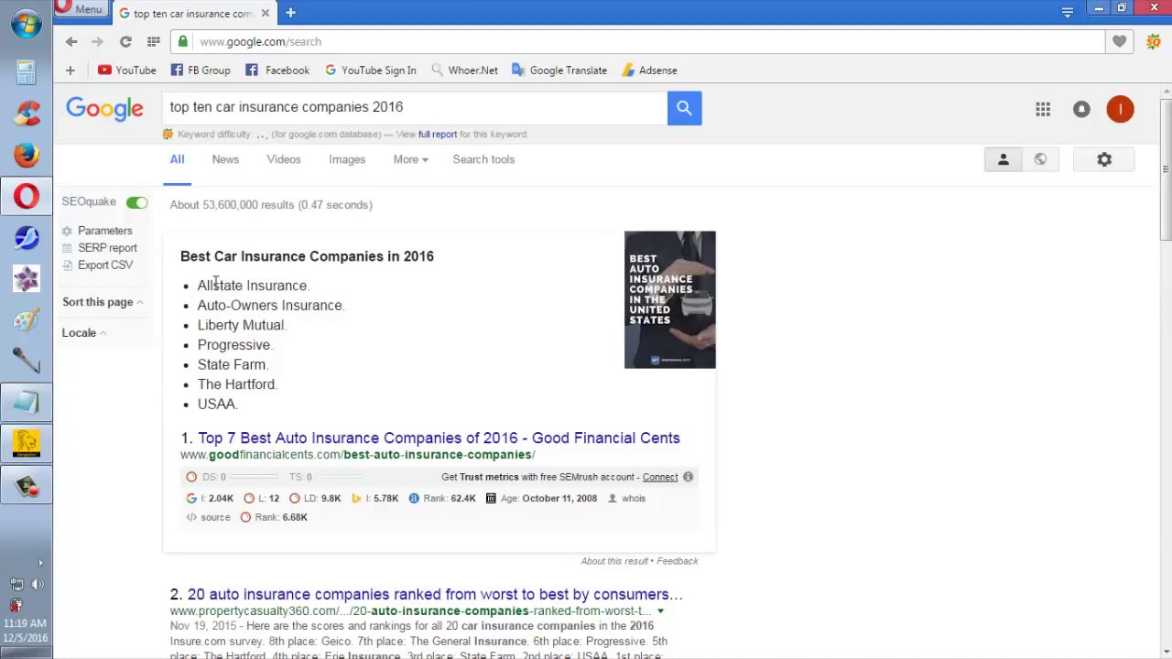Click the Google logo
This screenshot has height=659, width=1172.
point(104,109)
